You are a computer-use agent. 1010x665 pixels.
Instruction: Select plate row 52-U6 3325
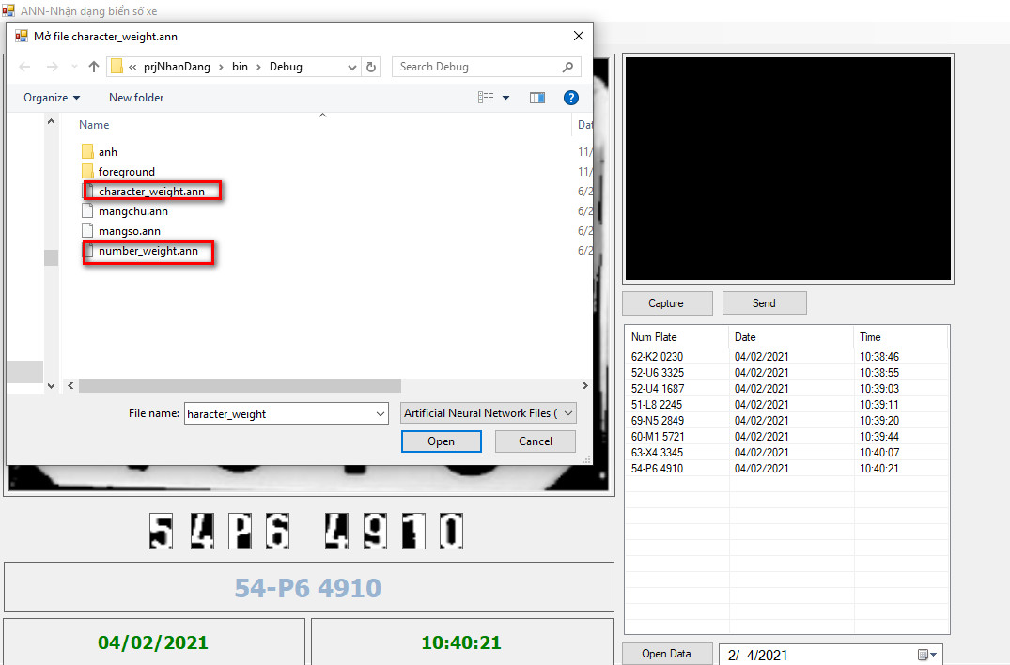point(786,373)
